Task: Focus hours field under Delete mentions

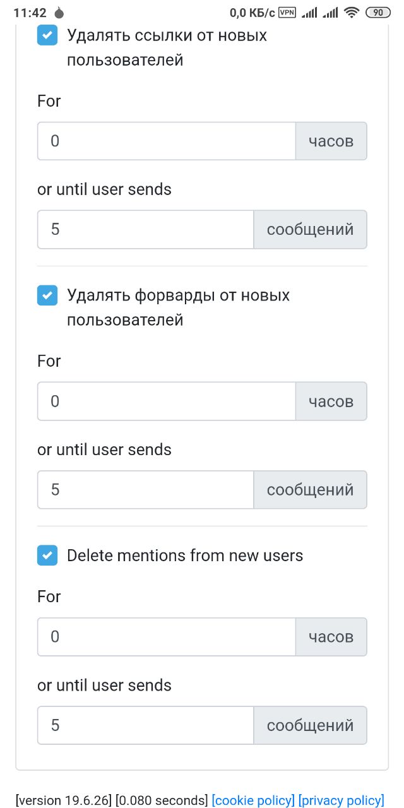Action: click(x=167, y=636)
